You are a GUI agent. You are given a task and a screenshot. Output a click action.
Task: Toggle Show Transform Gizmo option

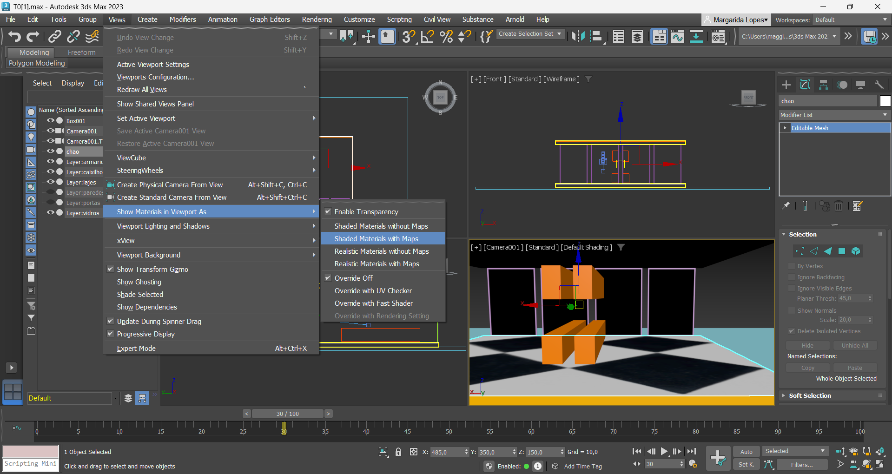click(x=152, y=269)
